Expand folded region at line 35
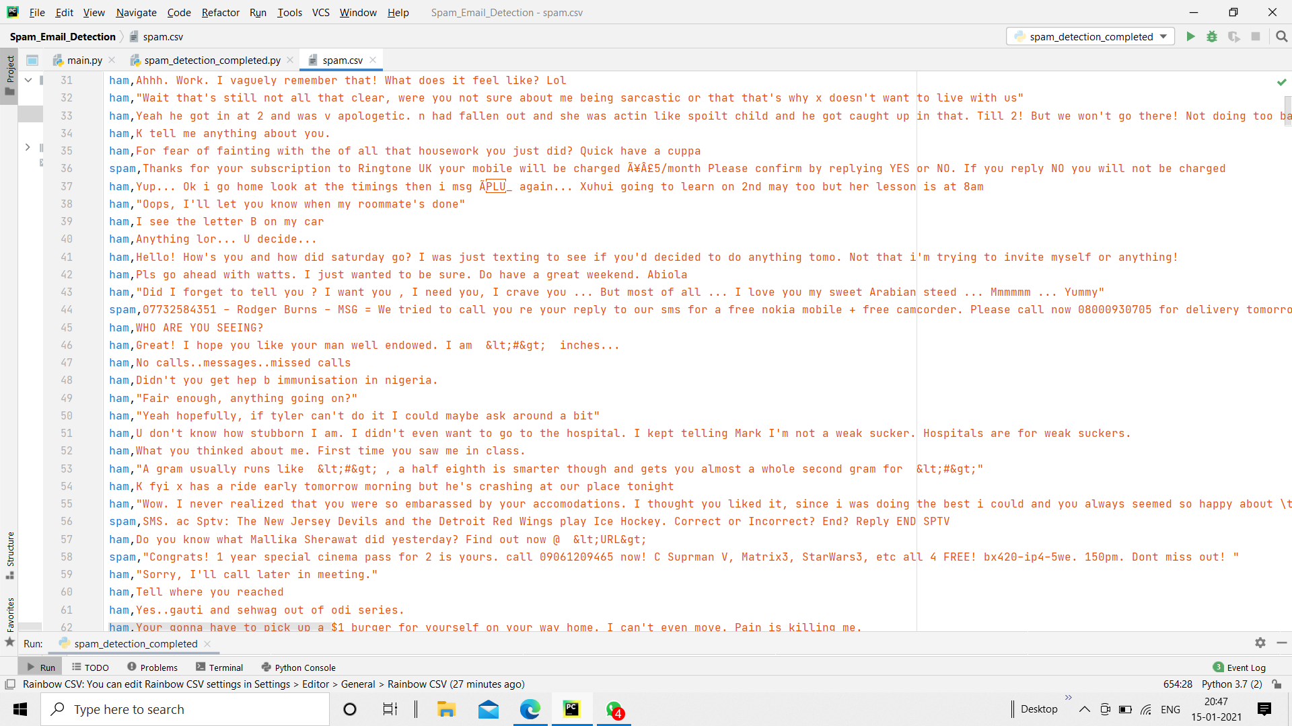 coord(28,147)
